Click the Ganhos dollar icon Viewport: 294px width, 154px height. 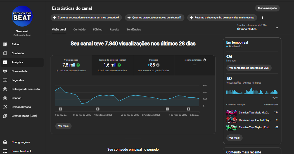click(5, 98)
